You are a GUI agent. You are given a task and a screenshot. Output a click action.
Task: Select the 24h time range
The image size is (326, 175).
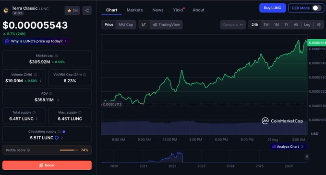tap(254, 25)
